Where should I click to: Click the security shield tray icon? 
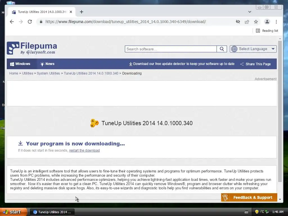[256, 212]
